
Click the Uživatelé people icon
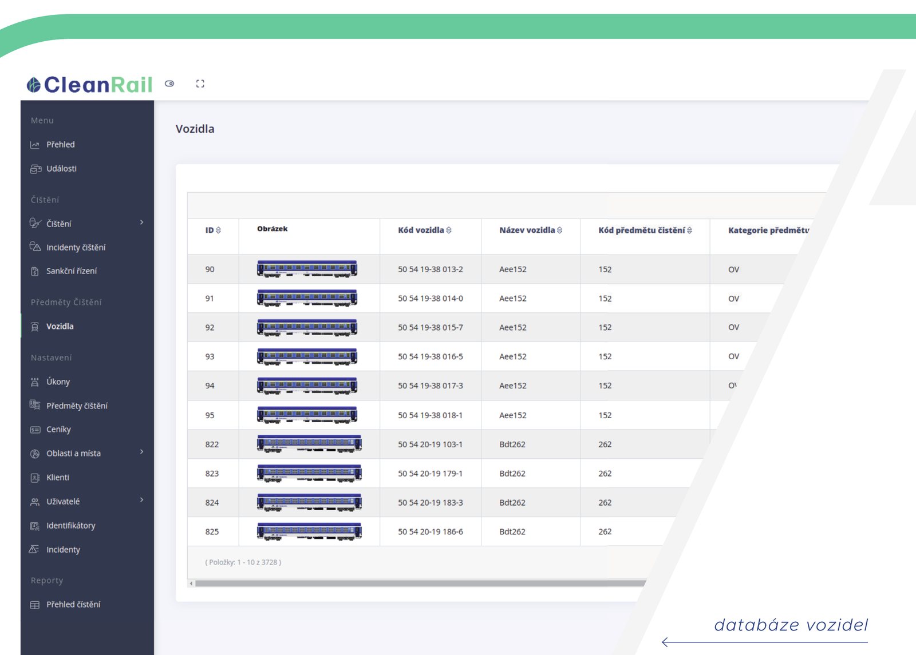[x=35, y=502]
